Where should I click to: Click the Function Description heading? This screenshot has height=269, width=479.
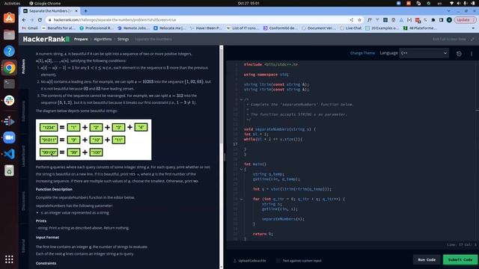(x=54, y=189)
